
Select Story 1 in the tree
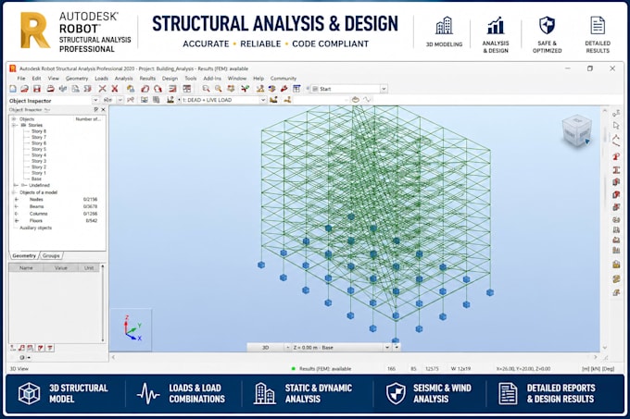point(39,173)
